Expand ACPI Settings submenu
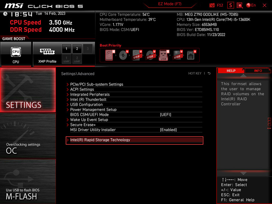 pos(134,89)
